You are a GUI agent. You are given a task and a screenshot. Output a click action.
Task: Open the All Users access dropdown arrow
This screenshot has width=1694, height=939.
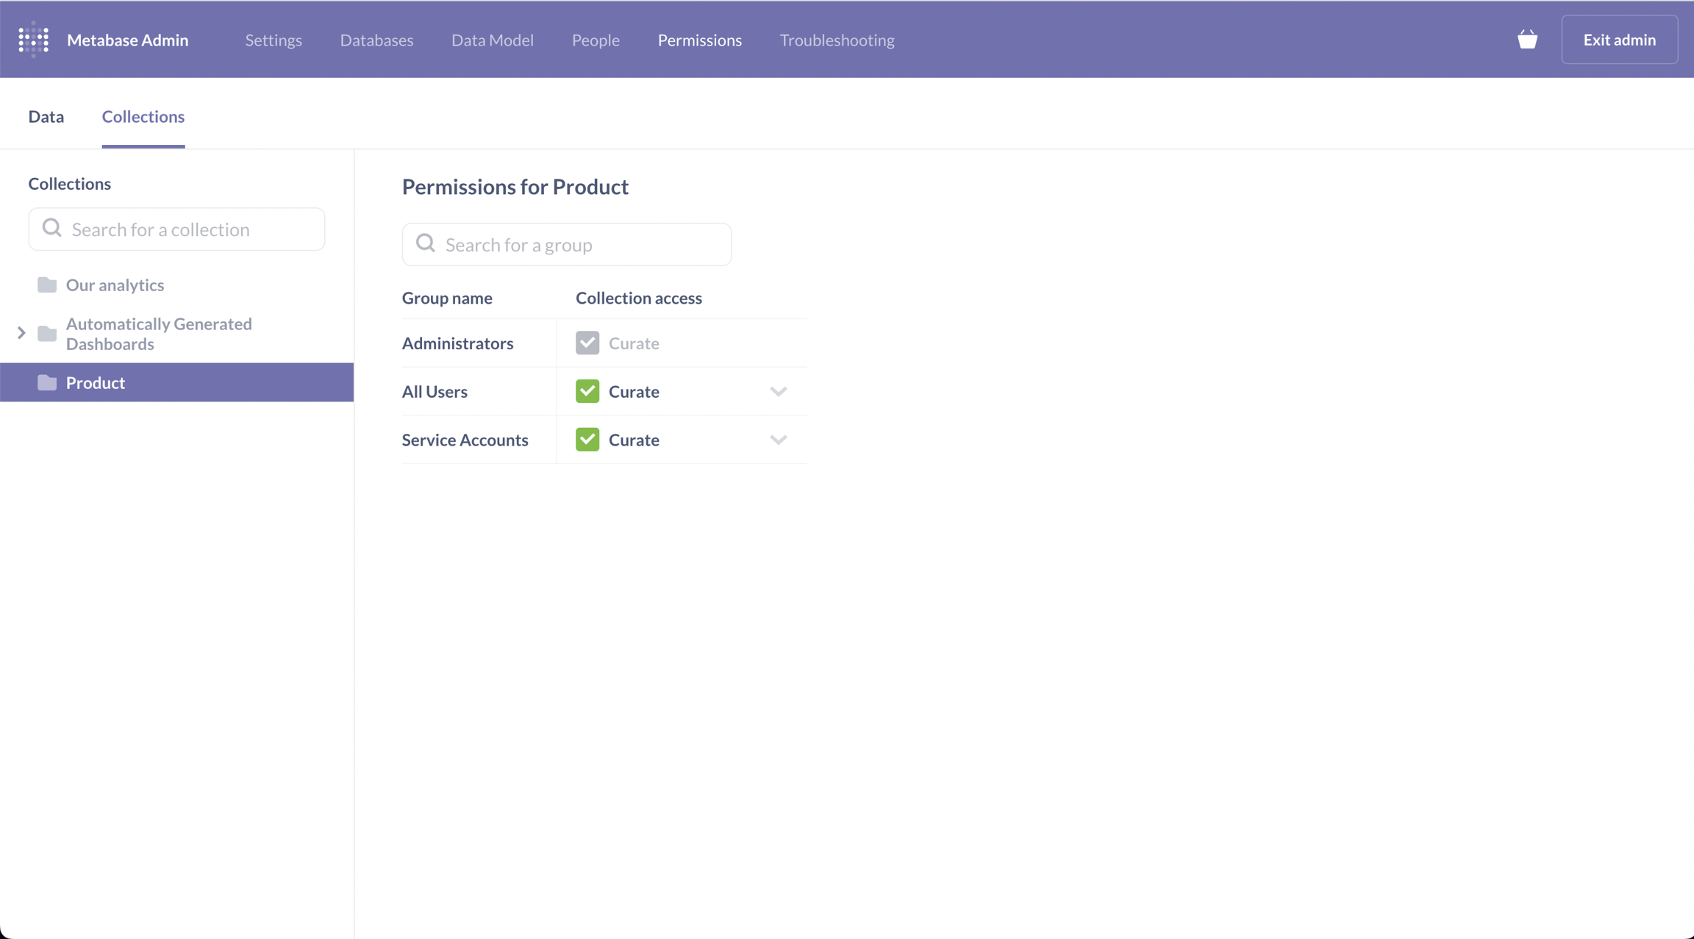779,391
